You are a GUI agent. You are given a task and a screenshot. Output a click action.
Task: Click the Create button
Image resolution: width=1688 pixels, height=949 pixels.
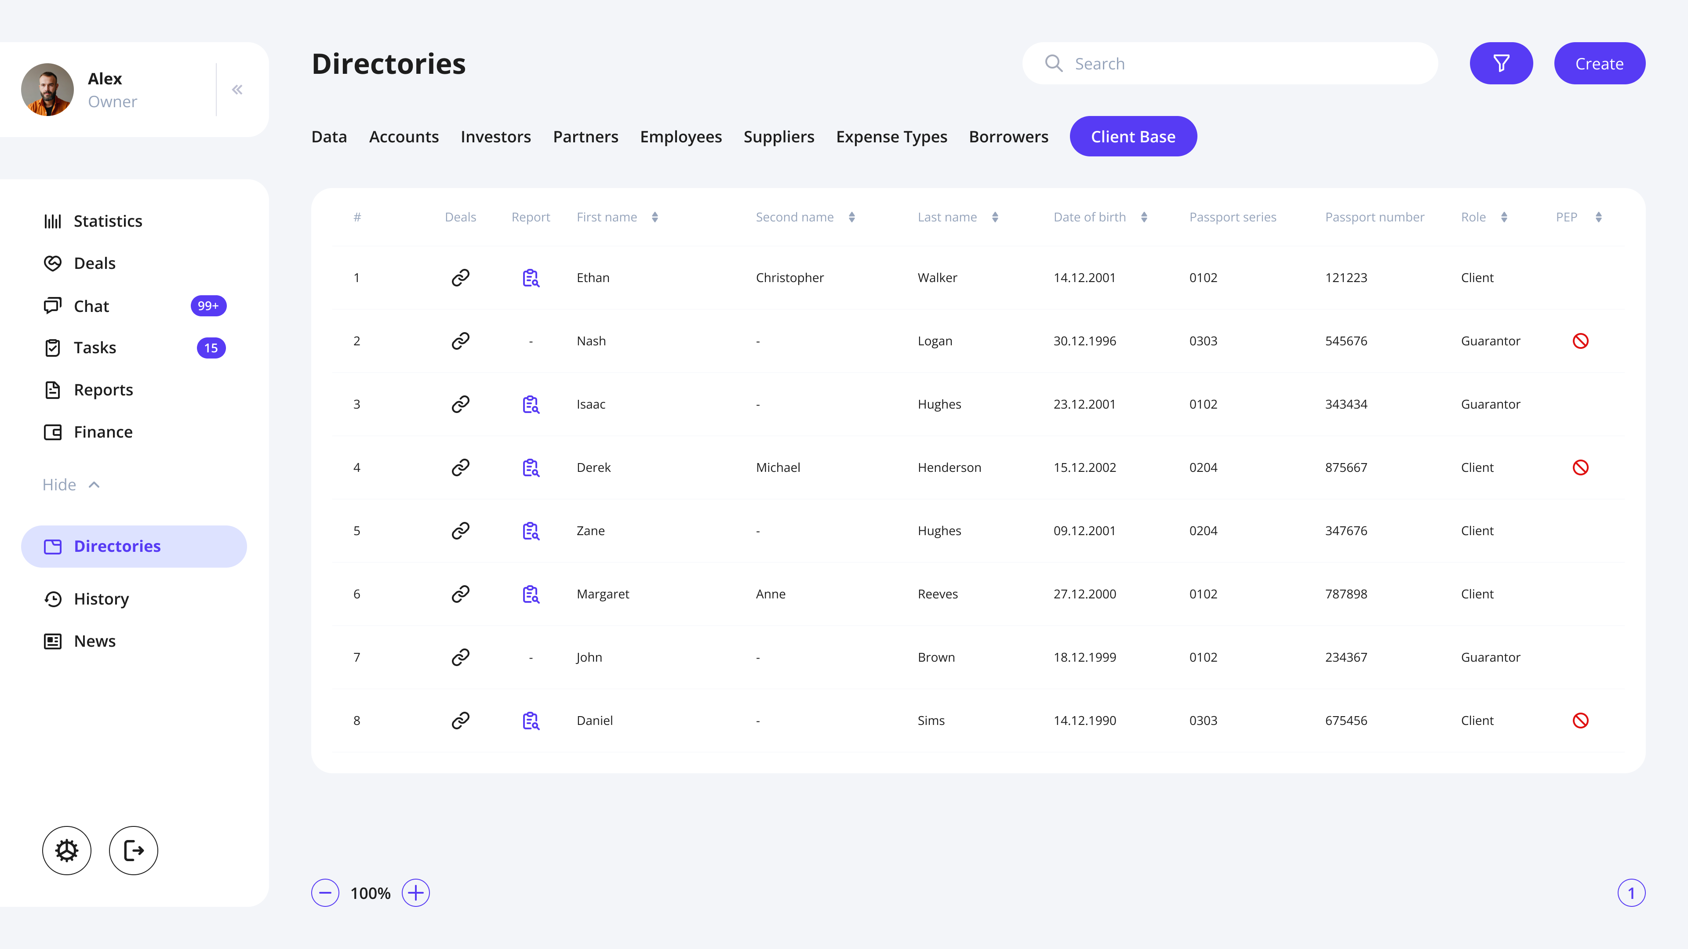(x=1599, y=64)
